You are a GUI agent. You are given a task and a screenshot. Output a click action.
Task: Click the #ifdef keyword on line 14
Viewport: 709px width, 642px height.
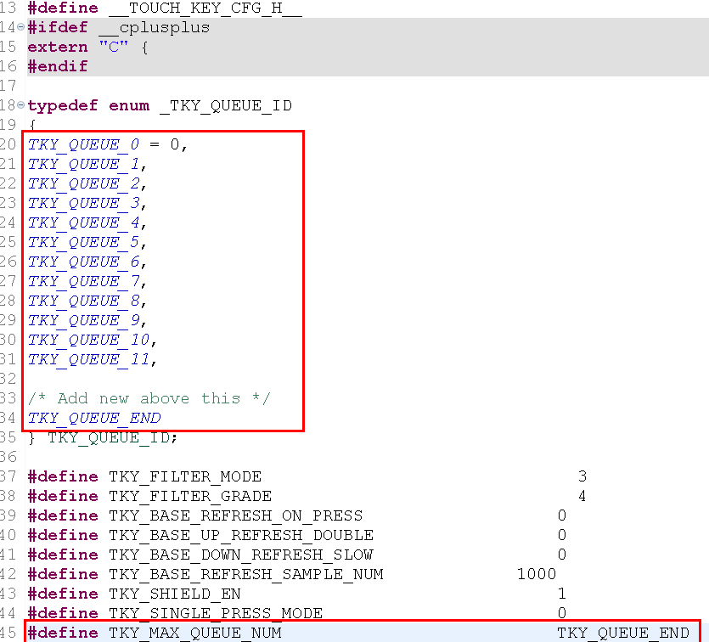click(x=58, y=27)
